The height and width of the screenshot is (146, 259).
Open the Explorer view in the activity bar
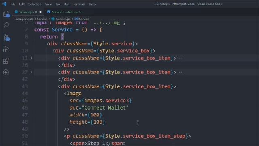pos(6,13)
